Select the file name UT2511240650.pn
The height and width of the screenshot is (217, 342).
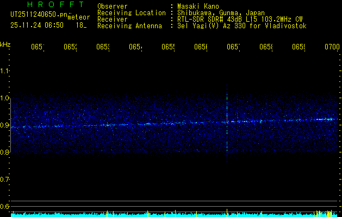click(x=39, y=14)
